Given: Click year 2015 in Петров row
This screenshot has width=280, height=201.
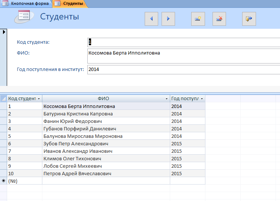Looking at the screenshot, I should coord(187,174).
